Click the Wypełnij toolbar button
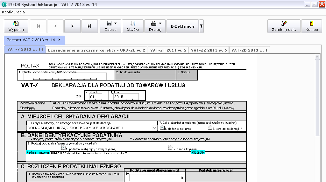 click(16, 26)
